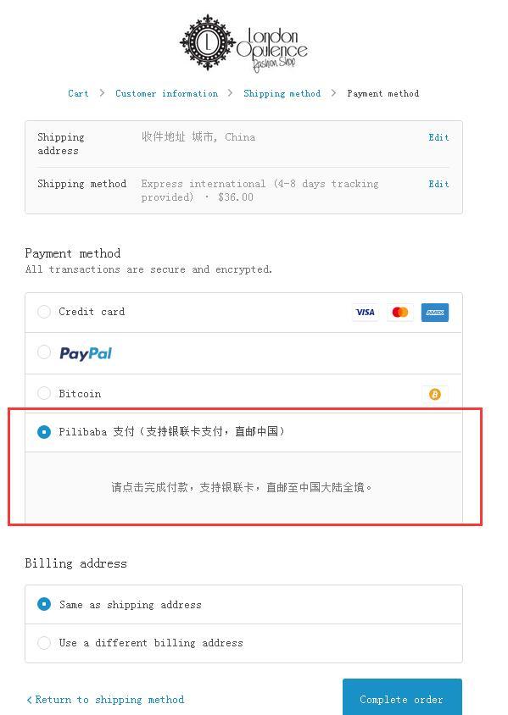The width and height of the screenshot is (508, 715).
Task: Go to Cart breadcrumb
Action: tap(79, 93)
